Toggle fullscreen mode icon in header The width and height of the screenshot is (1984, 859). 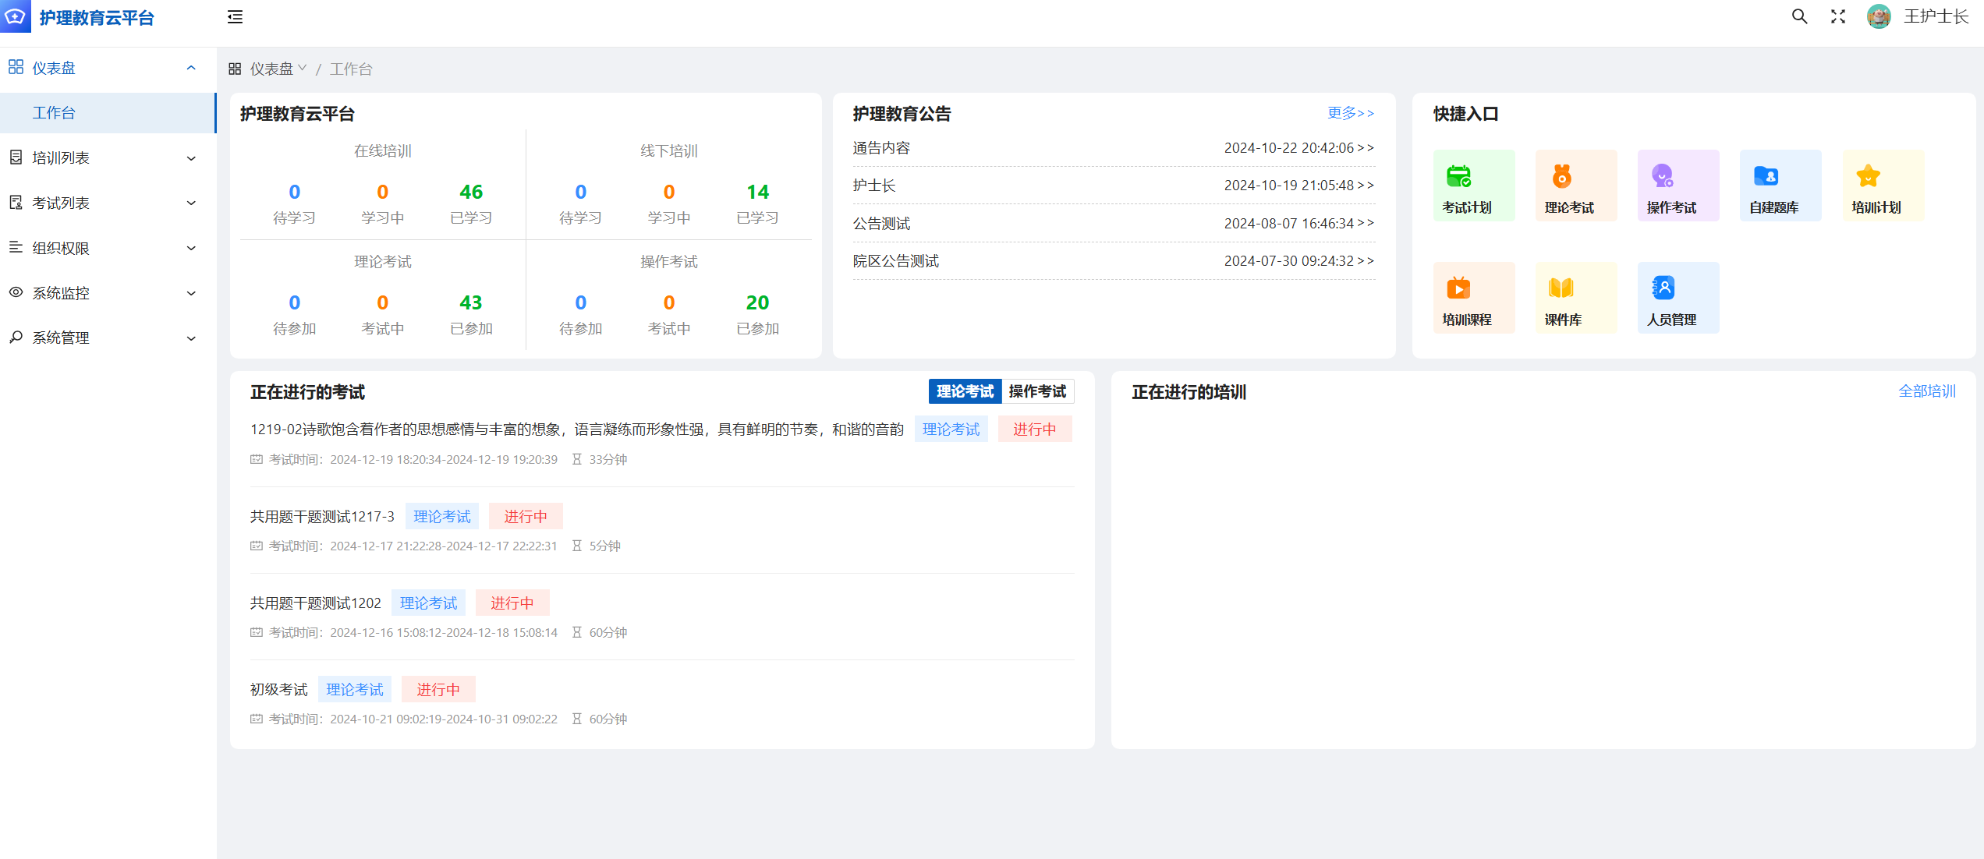(x=1838, y=16)
